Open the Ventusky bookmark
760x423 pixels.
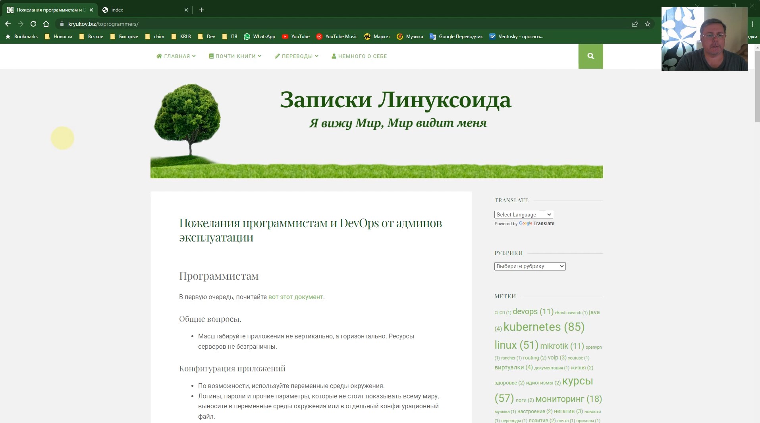[516, 37]
